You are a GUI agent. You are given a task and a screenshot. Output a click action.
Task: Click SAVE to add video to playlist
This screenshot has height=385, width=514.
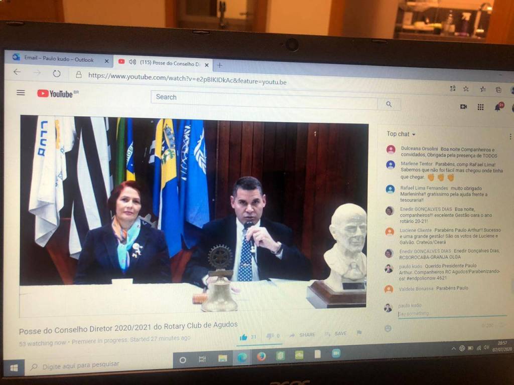click(336, 333)
